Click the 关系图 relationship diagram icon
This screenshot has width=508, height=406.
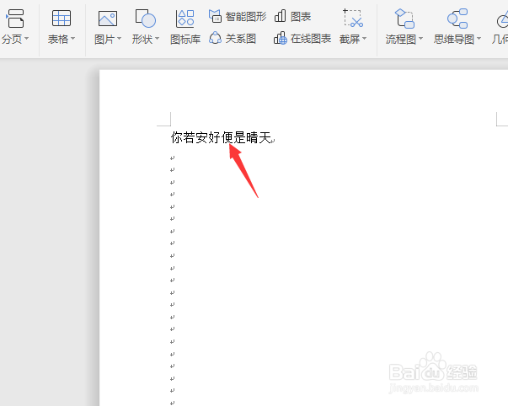pyautogui.click(x=215, y=38)
